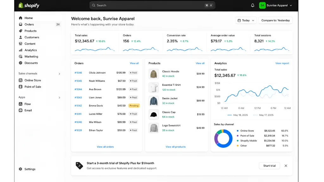Open the Today date range dropdown
This screenshot has width=324, height=182.
tap(246, 21)
